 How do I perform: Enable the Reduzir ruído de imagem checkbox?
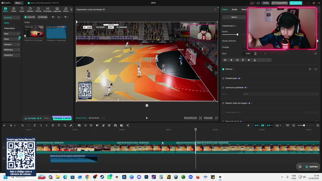coord(223,103)
